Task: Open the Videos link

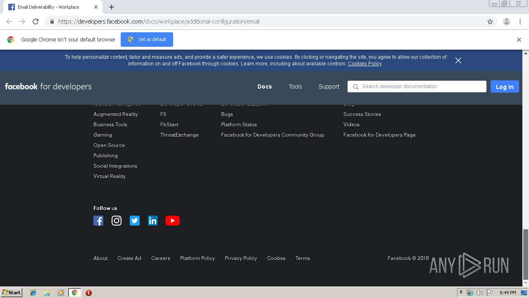Action: tap(351, 125)
